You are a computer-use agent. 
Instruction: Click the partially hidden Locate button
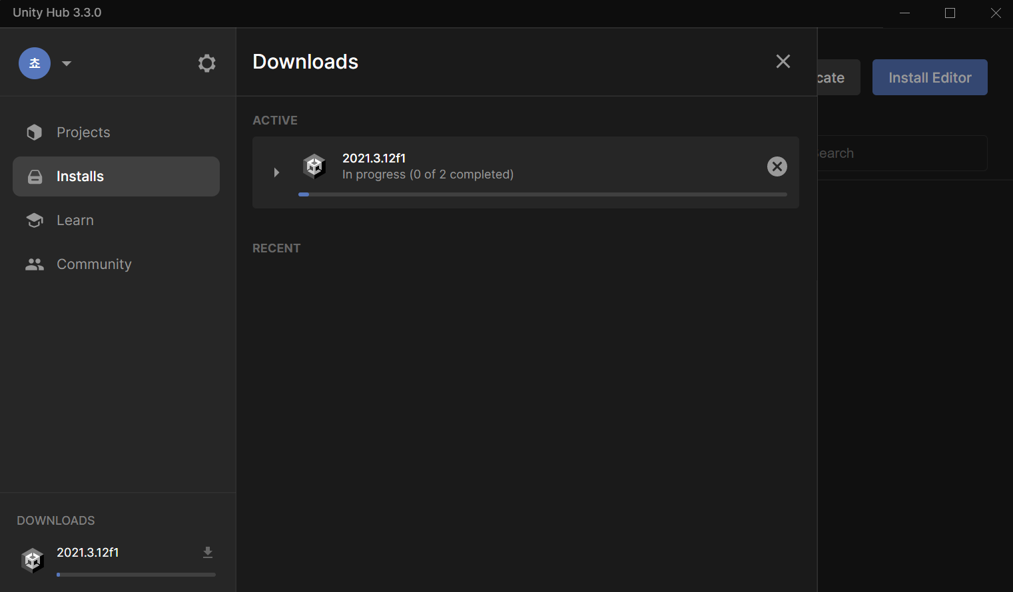pos(839,77)
